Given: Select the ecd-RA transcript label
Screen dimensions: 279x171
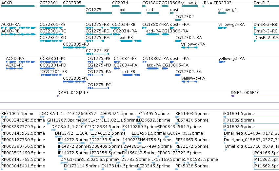Looking at the screenshot, I should (153, 31).
